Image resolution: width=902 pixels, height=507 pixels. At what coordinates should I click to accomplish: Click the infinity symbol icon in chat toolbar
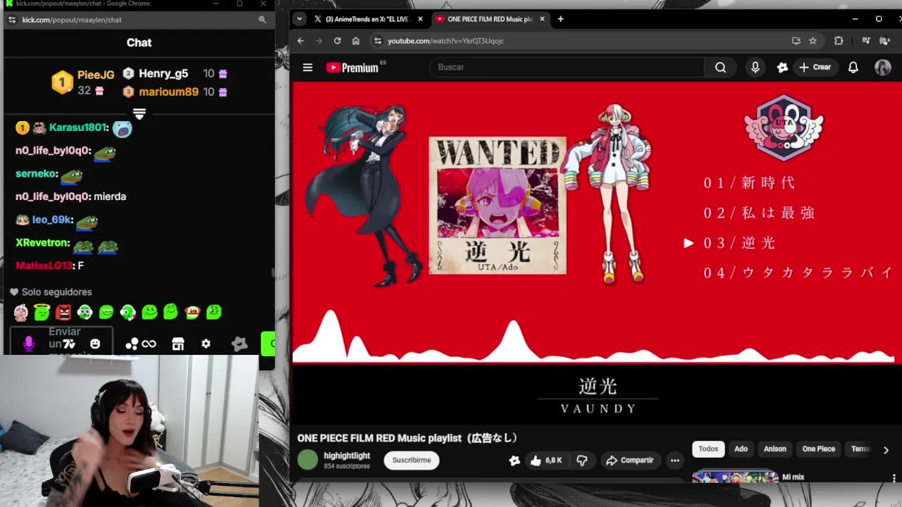coord(149,344)
